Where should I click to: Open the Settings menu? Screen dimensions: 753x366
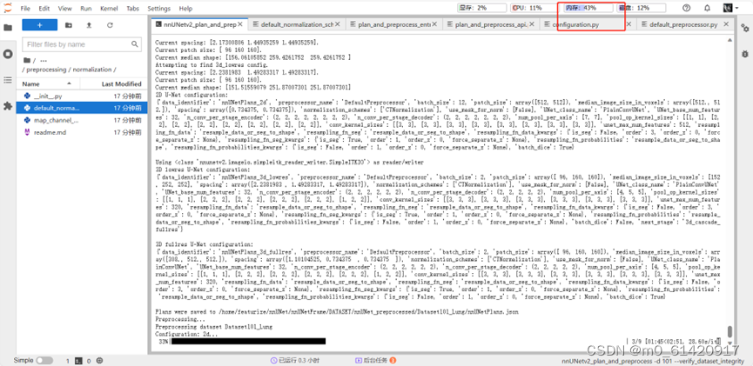click(159, 8)
